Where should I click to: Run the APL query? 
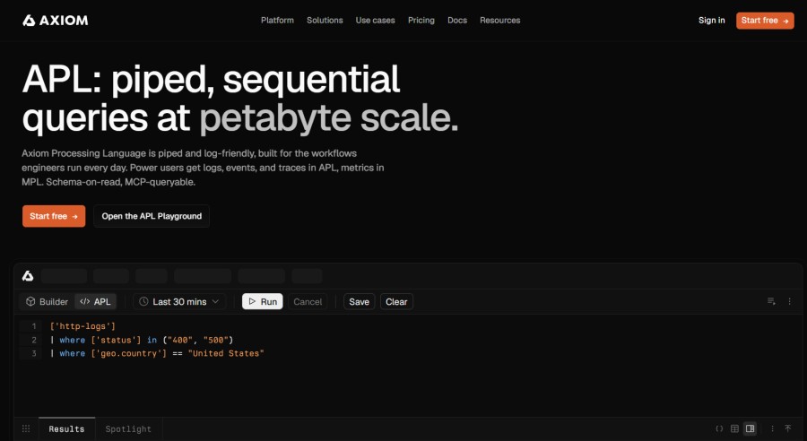pyautogui.click(x=263, y=301)
